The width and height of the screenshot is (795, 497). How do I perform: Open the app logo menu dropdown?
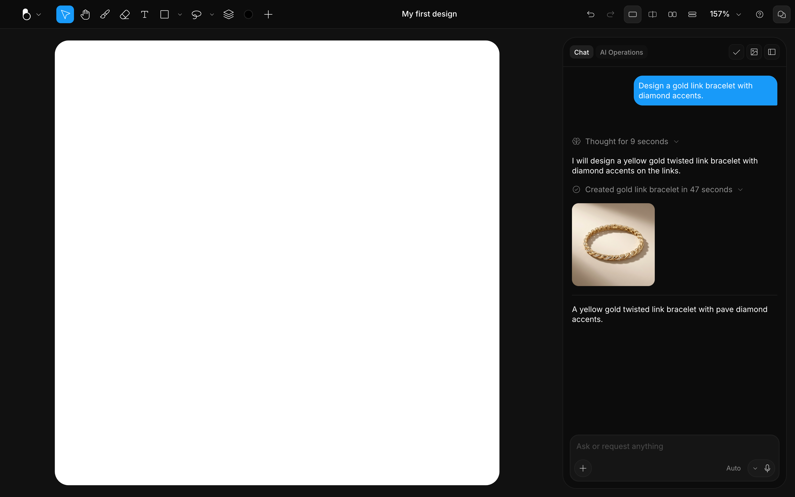(x=31, y=14)
